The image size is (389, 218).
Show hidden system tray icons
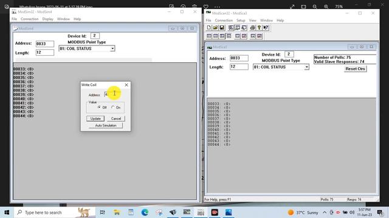click(x=325, y=213)
